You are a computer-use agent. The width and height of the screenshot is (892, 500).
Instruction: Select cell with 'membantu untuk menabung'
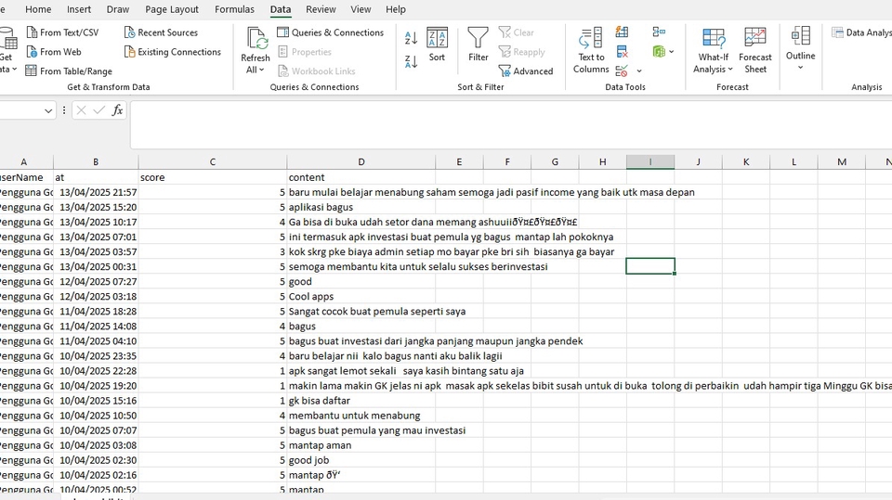point(361,416)
